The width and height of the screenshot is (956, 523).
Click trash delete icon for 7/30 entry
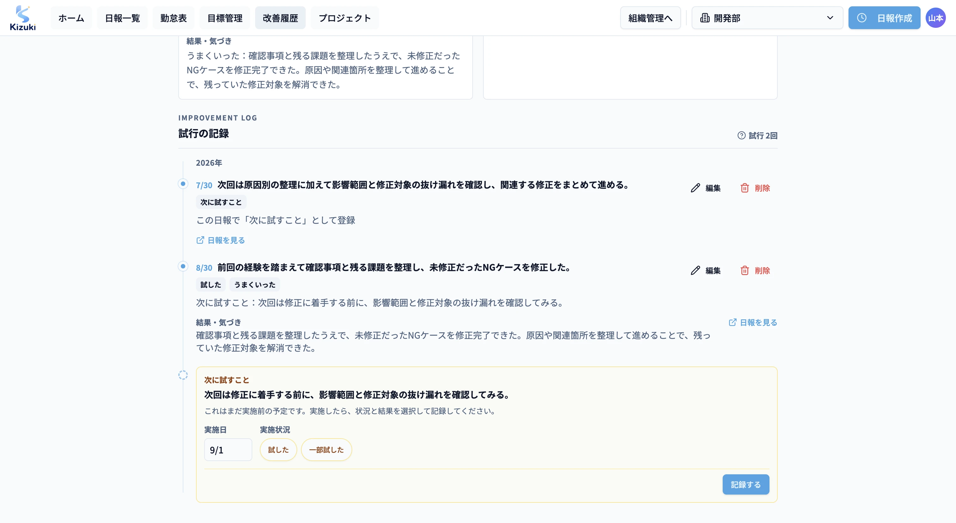click(x=745, y=188)
